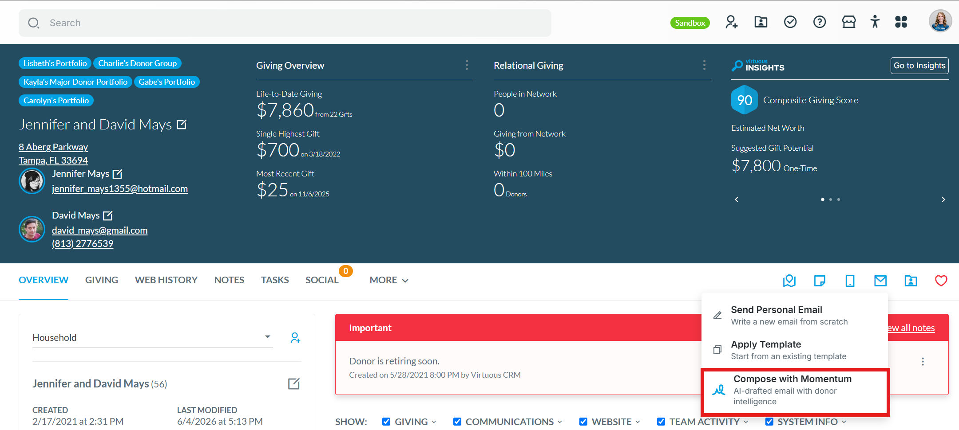The width and height of the screenshot is (959, 430).
Task: Uncheck the SYSTEM INFO show filter
Action: click(x=769, y=422)
